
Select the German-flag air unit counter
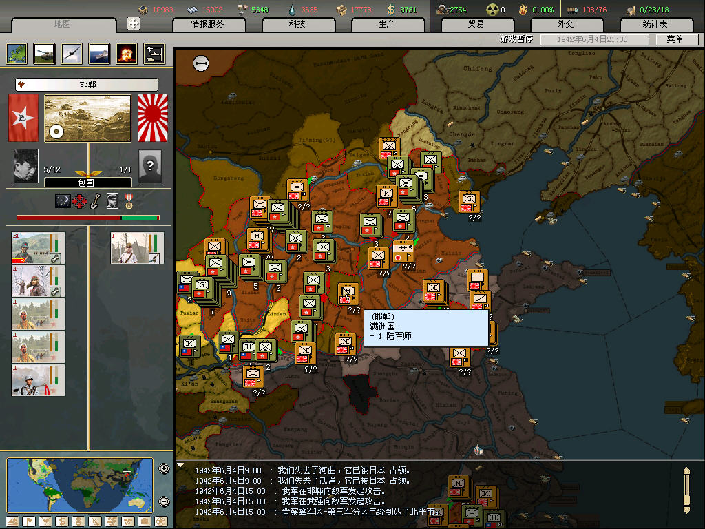click(x=403, y=252)
